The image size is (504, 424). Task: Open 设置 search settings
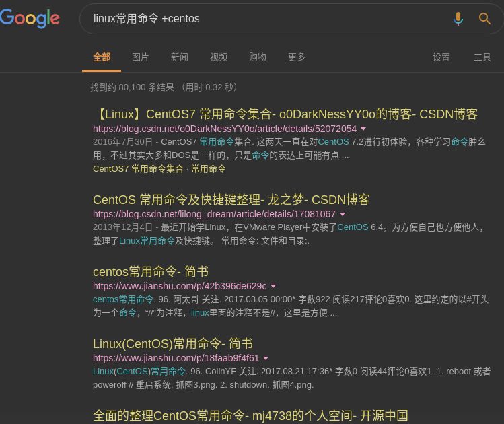(441, 57)
